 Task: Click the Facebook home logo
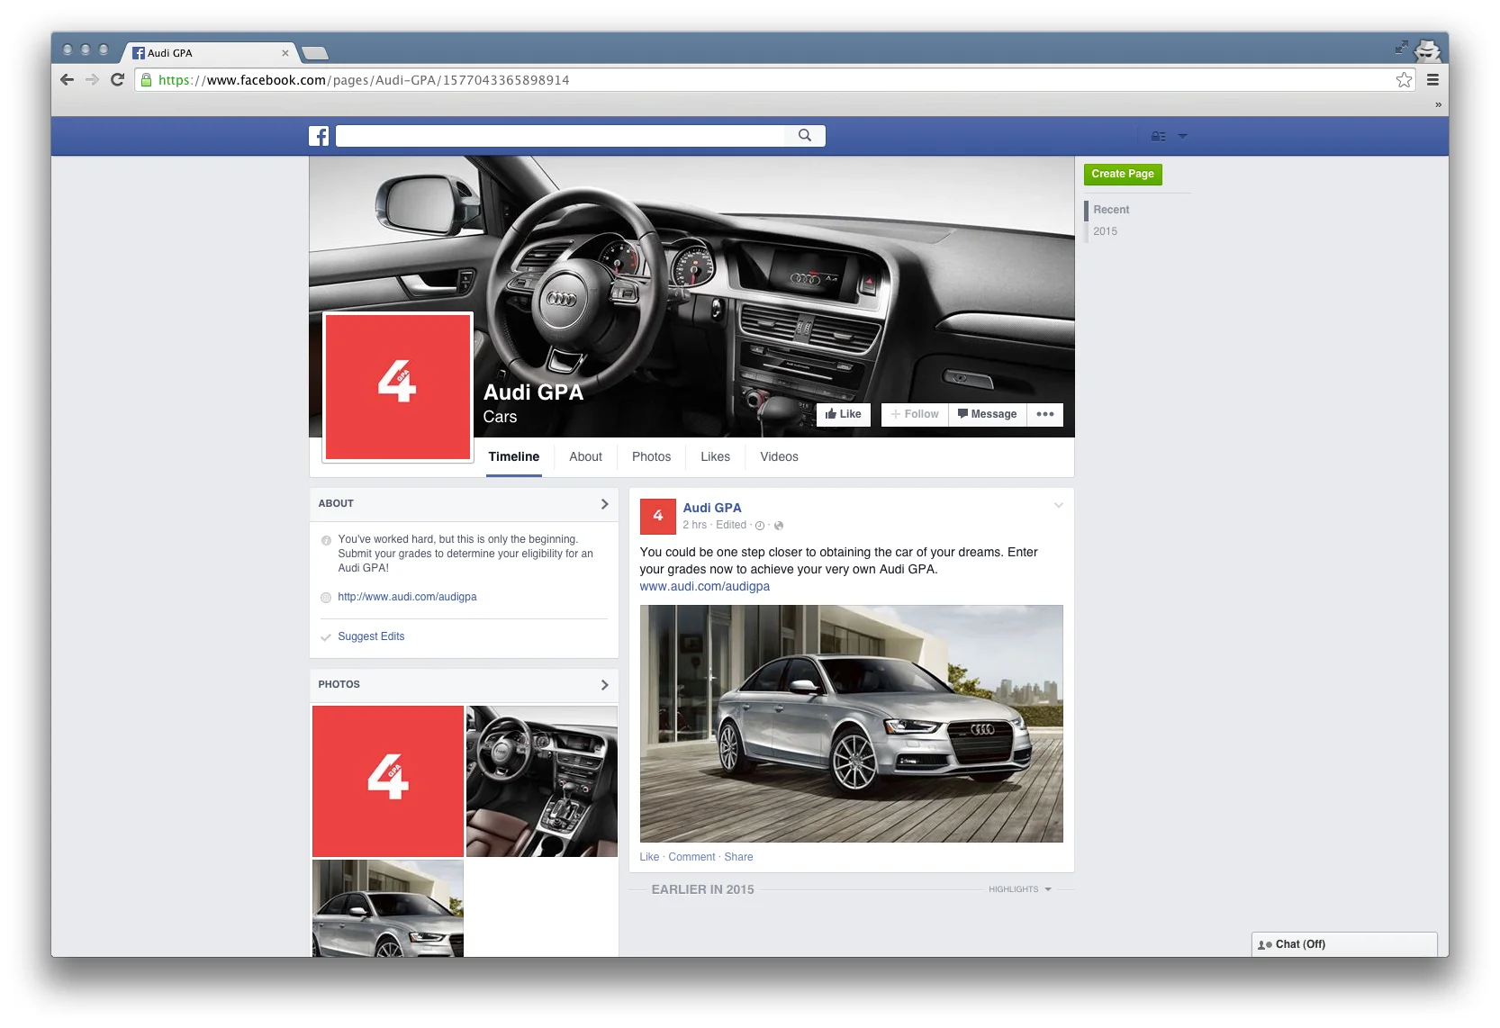319,136
